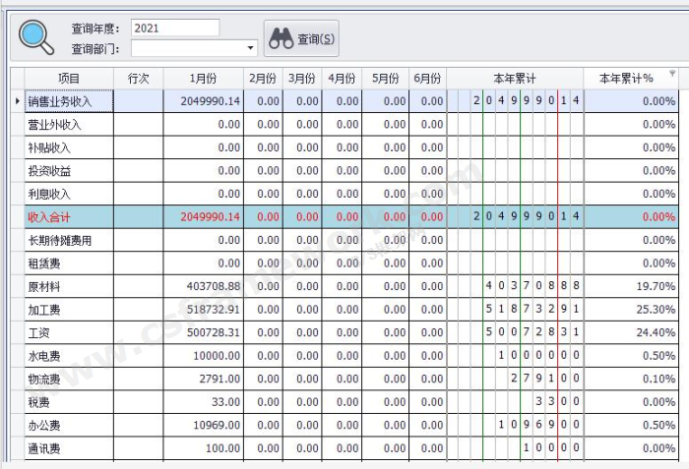Click the filter icon in 本年累计% header
The height and width of the screenshot is (469, 689).
(673, 74)
